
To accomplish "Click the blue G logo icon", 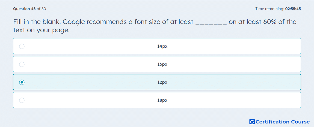I will click(x=252, y=122).
